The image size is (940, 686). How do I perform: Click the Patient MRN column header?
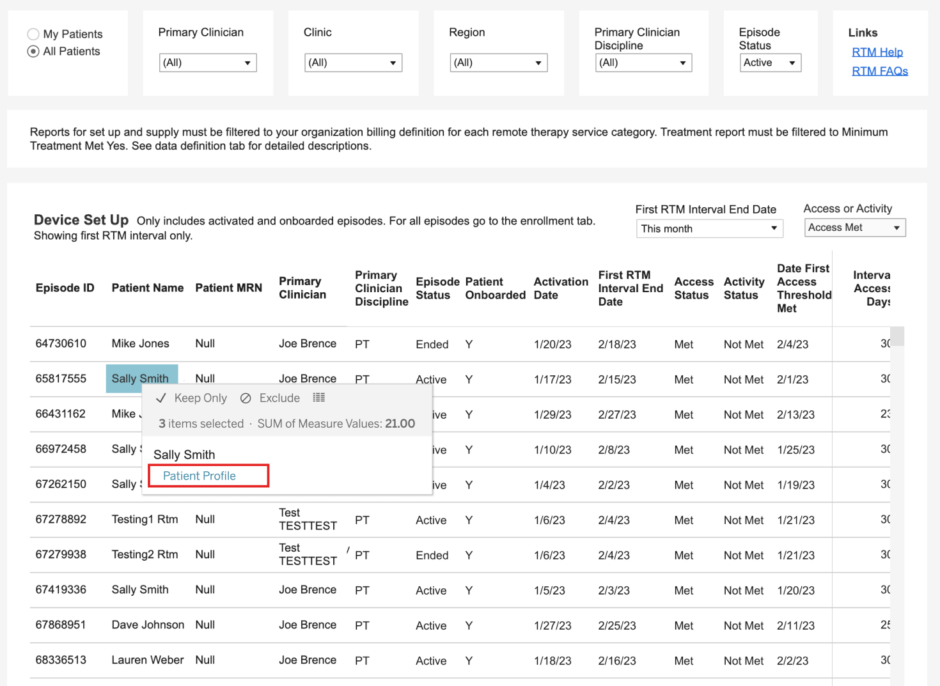coord(229,288)
